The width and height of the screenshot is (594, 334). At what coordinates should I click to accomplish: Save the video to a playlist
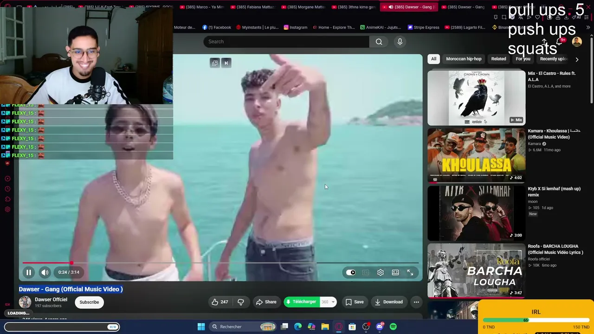[x=355, y=302]
